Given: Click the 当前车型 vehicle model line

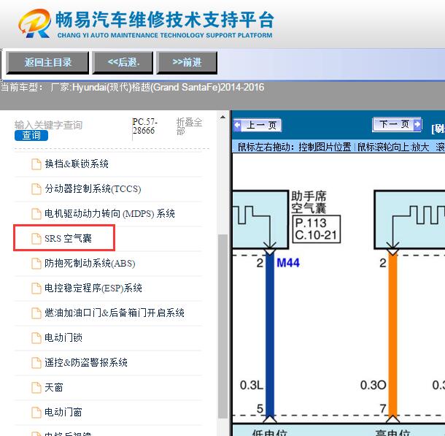Looking at the screenshot, I should point(132,87).
